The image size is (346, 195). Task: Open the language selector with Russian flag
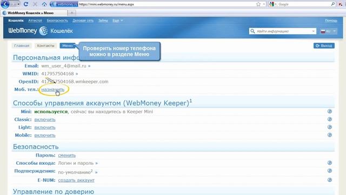click(x=328, y=31)
